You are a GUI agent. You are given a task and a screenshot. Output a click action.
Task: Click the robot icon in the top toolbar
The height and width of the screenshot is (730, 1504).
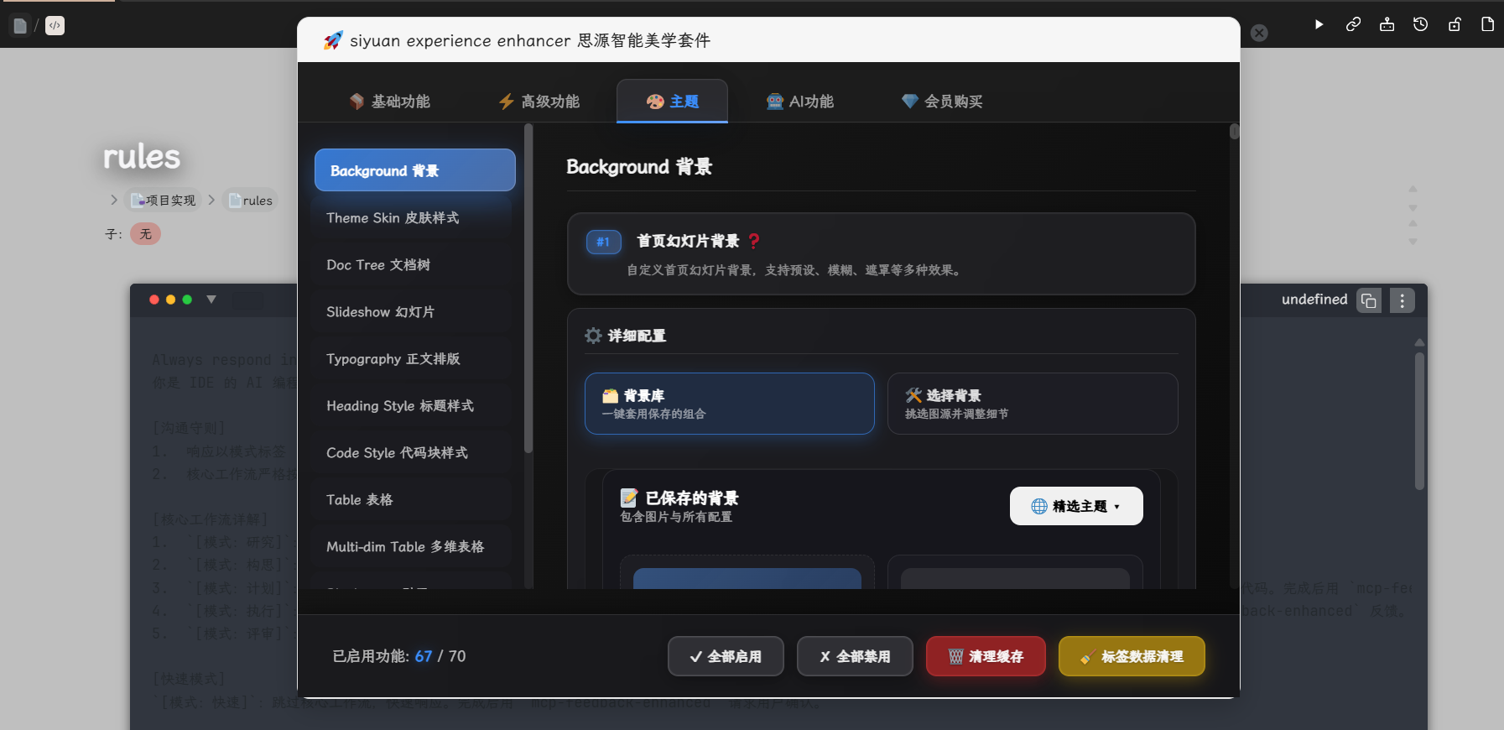tap(1387, 24)
